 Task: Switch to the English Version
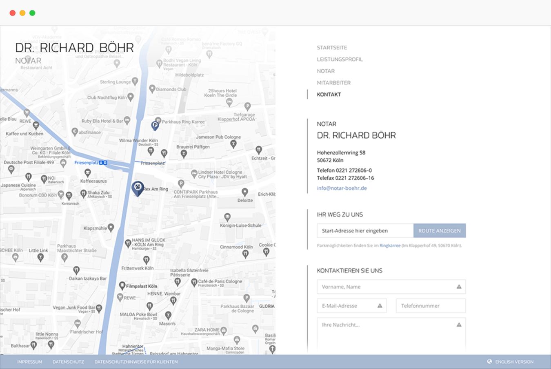[514, 362]
